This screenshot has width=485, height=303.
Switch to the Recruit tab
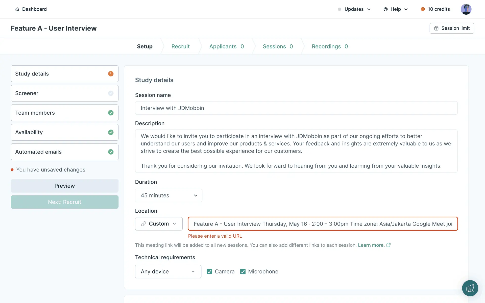pyautogui.click(x=180, y=46)
